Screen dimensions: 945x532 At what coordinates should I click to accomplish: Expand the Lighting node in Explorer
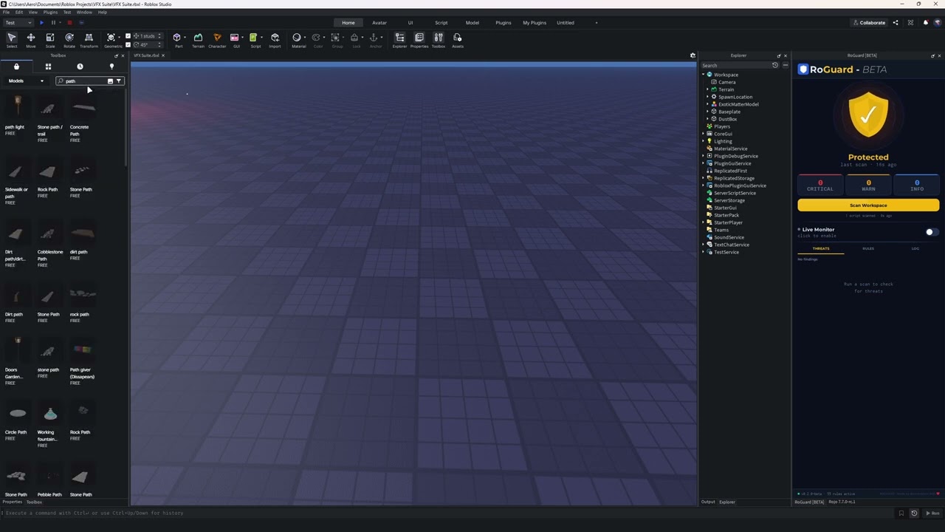click(704, 141)
